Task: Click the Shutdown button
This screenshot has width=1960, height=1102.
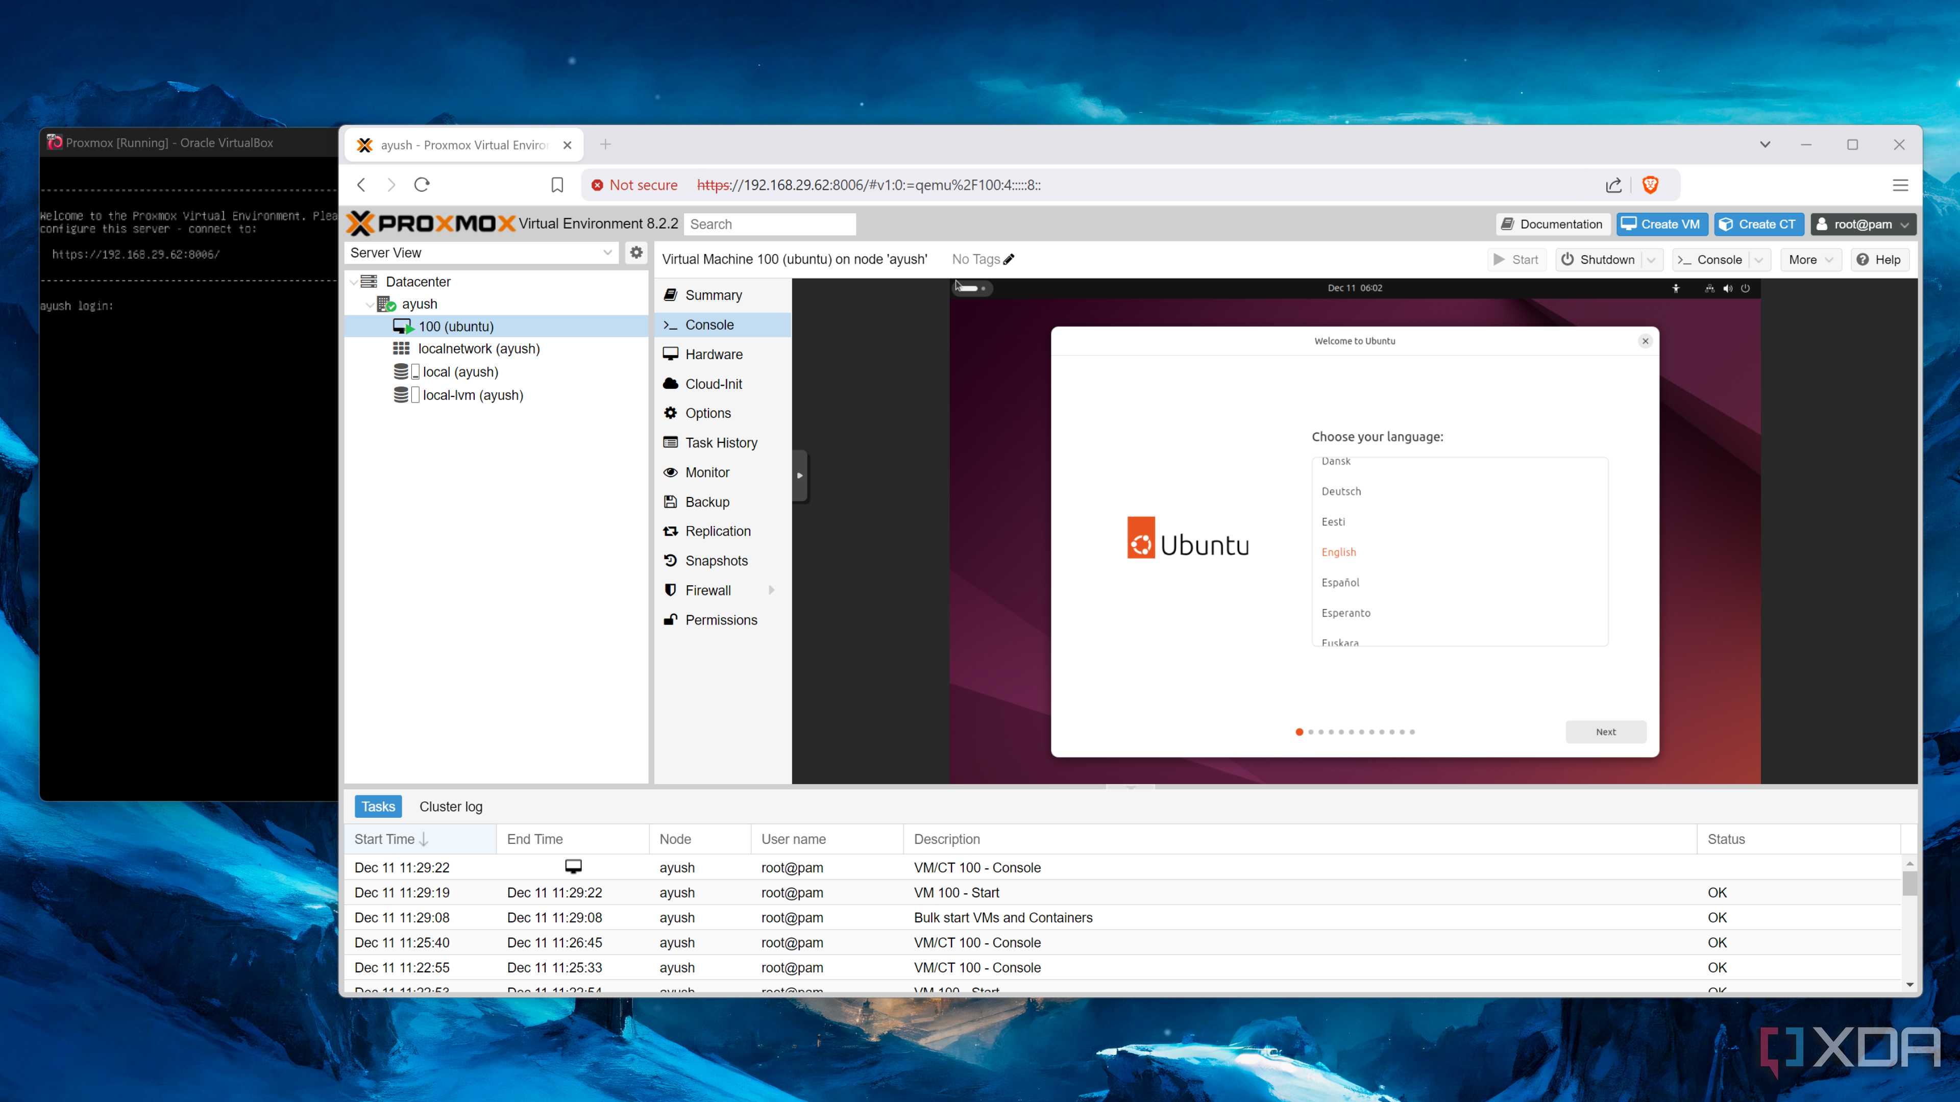Action: [x=1598, y=259]
